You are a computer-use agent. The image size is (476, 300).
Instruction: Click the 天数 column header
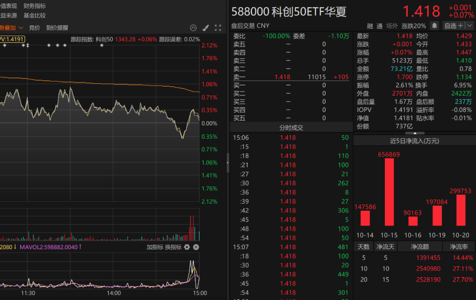[x=363, y=247]
